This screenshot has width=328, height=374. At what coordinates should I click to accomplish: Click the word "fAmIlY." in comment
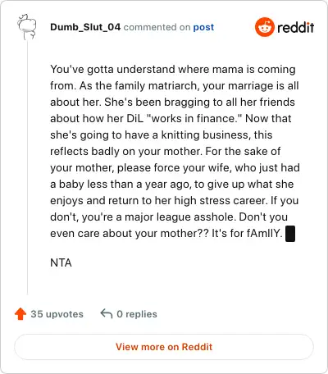point(264,233)
